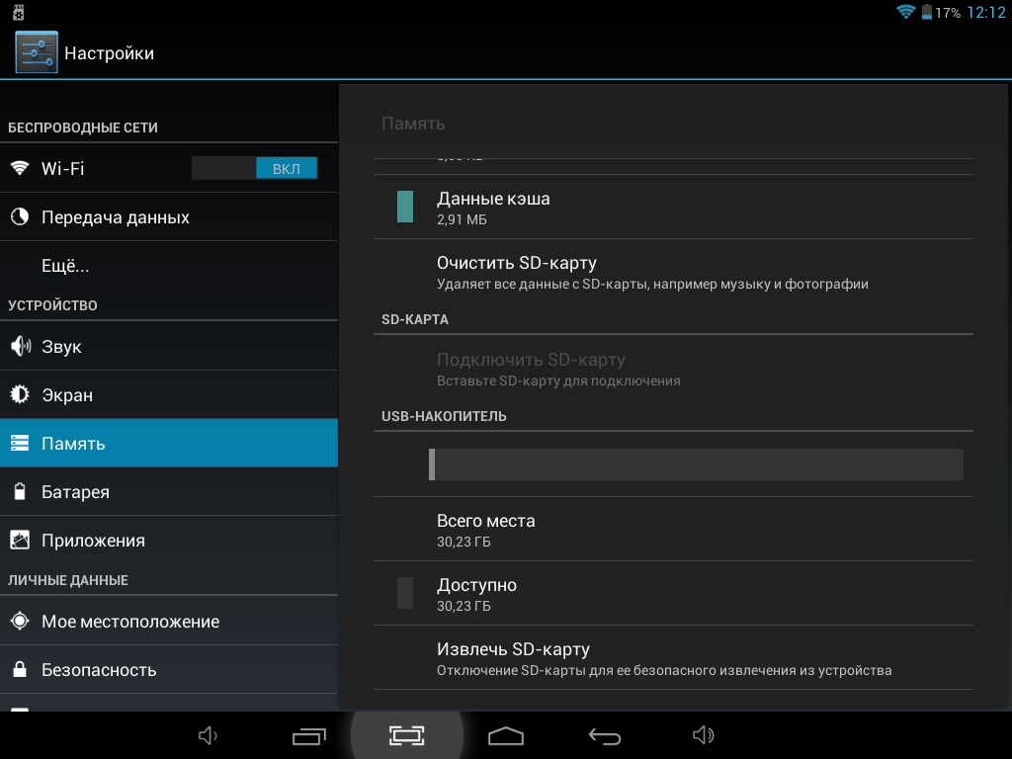1012x759 pixels.
Task: Expand Ещё... wireless options
Action: (65, 266)
